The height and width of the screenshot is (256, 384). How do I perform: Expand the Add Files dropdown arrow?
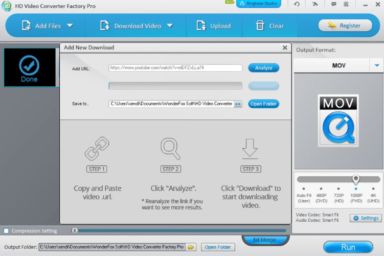(70, 26)
